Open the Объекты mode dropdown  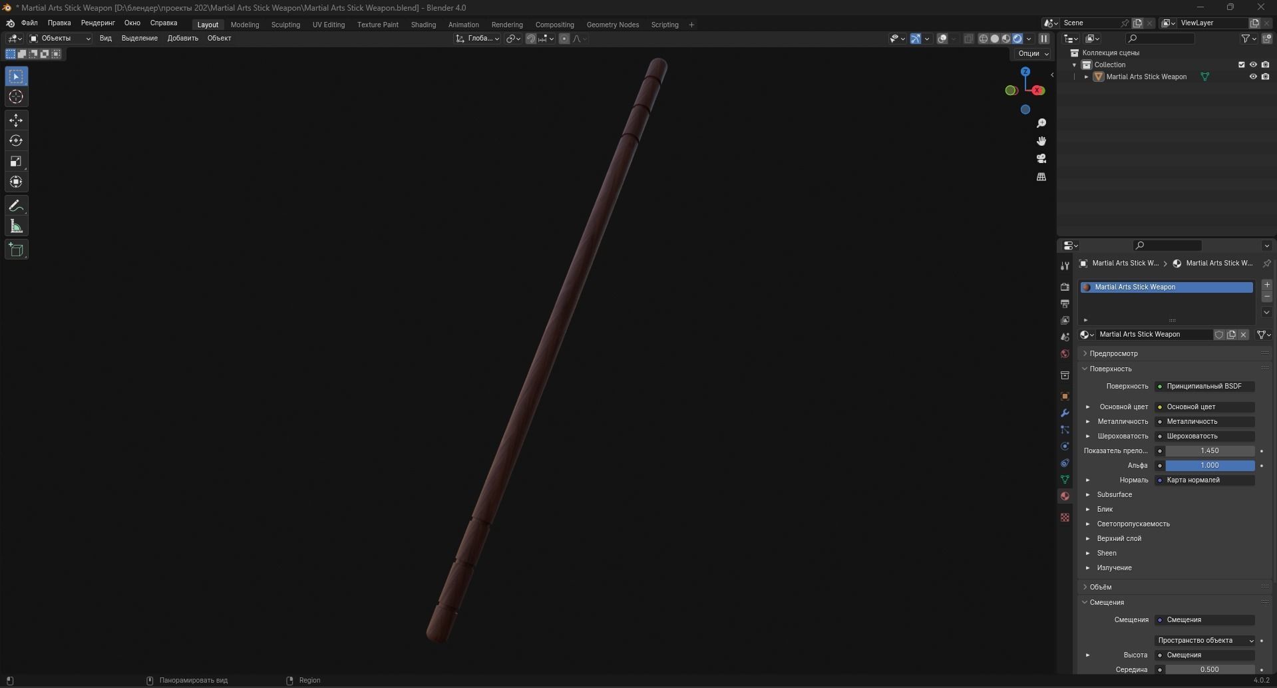[60, 39]
